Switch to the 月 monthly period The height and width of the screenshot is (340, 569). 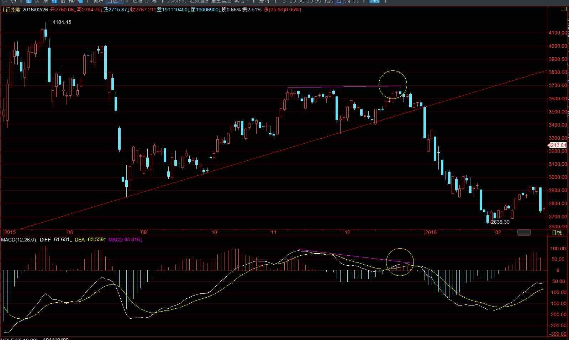[356, 1]
